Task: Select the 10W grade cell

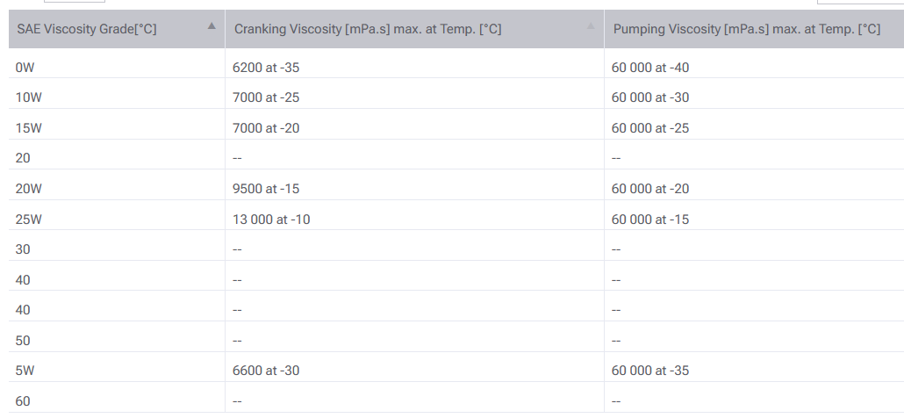Action: pos(28,97)
